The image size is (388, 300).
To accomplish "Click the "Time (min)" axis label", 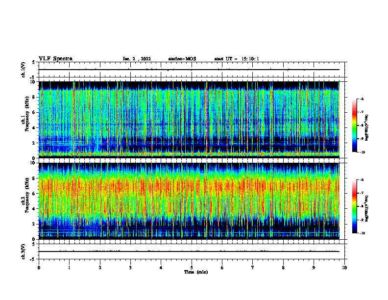I will tap(196, 272).
